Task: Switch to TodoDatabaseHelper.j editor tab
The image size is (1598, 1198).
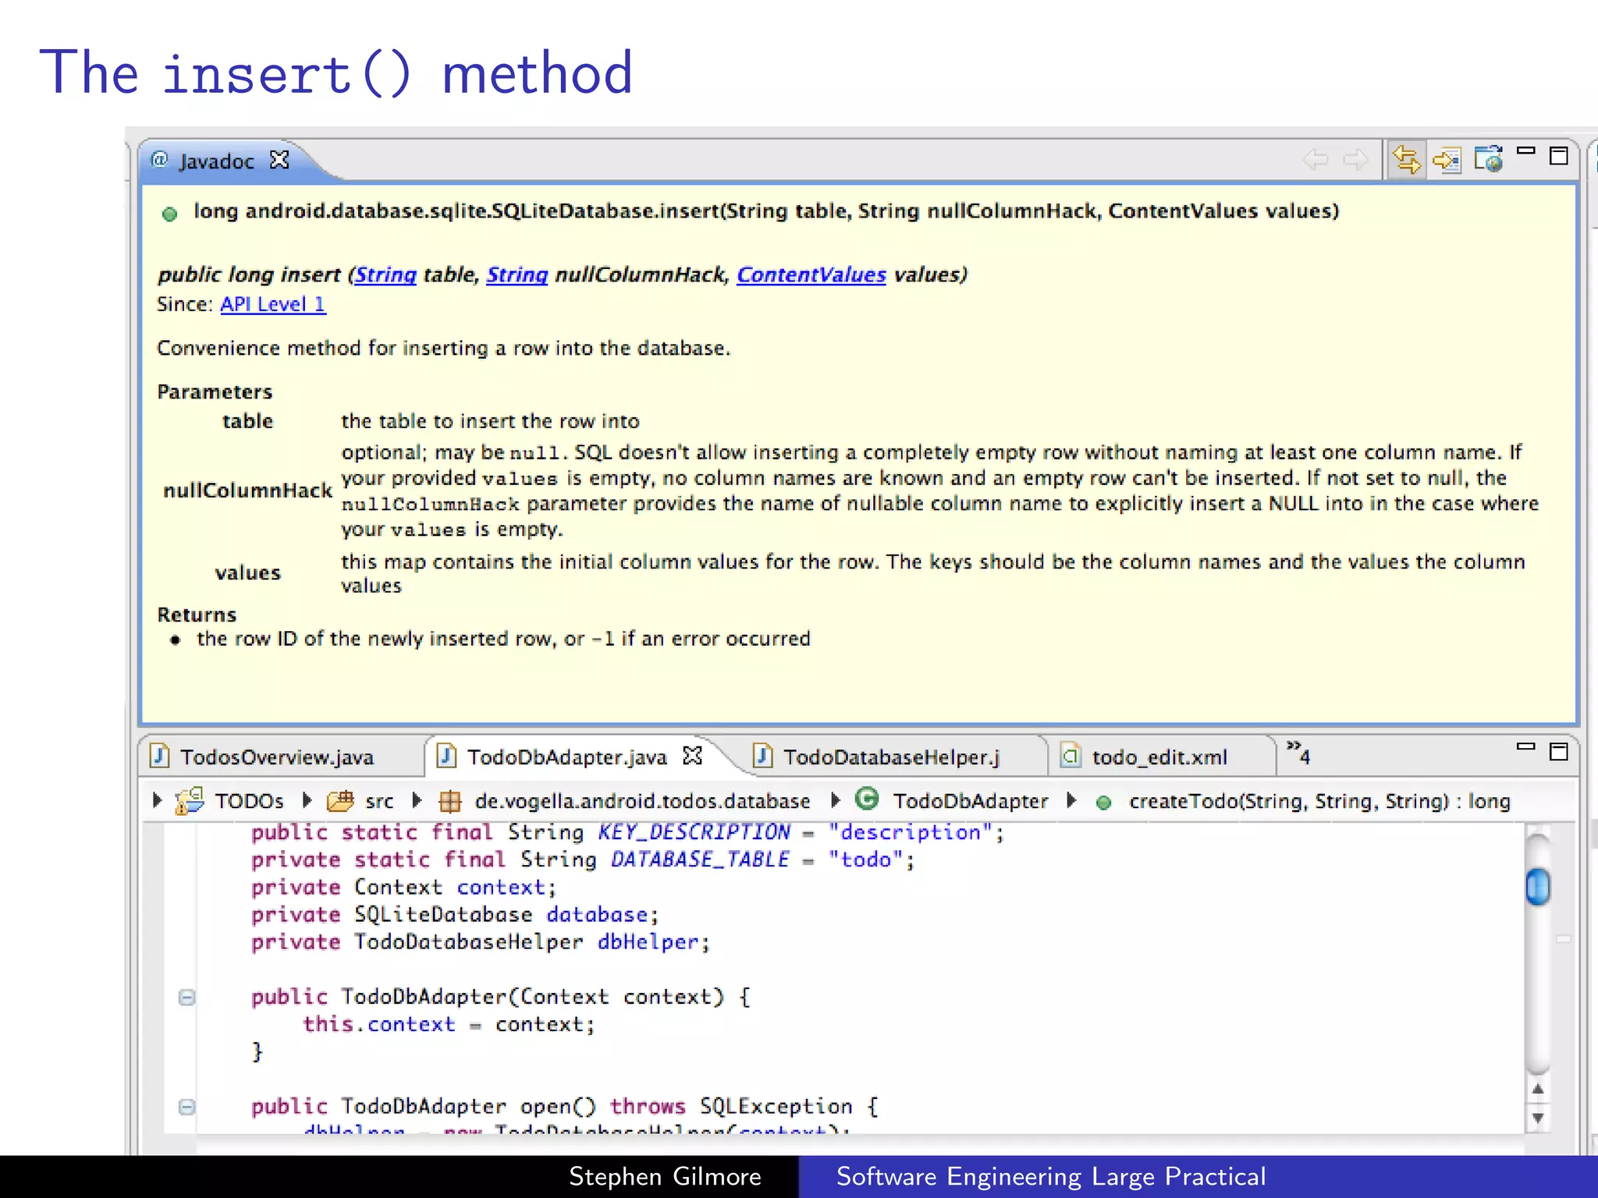Action: click(x=891, y=757)
